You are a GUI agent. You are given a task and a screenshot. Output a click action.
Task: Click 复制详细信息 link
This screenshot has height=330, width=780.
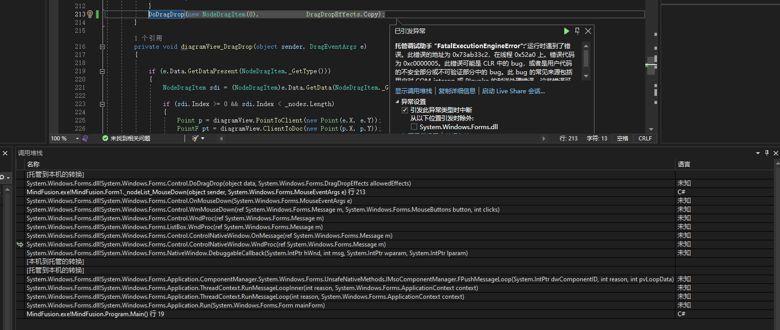[457, 91]
